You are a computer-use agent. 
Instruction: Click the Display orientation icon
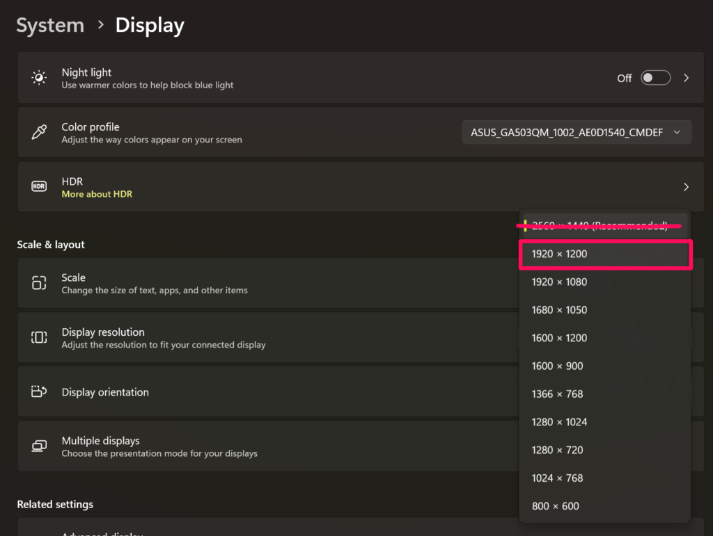coord(39,392)
